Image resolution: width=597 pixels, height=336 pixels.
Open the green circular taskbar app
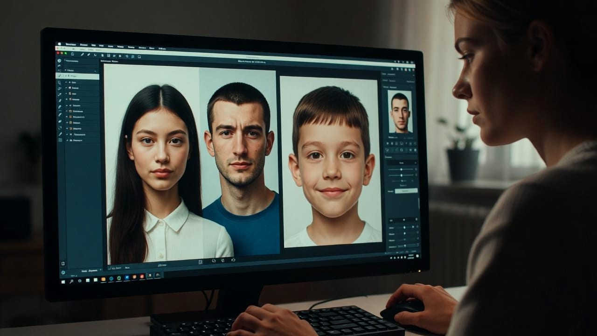[x=118, y=279]
